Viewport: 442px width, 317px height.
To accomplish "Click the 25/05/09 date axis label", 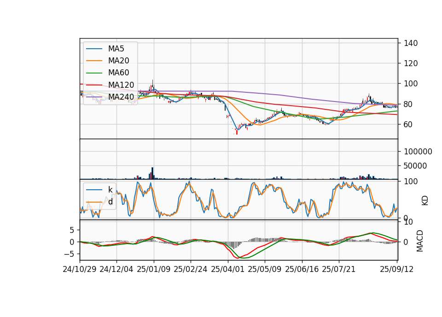I will point(265,270).
